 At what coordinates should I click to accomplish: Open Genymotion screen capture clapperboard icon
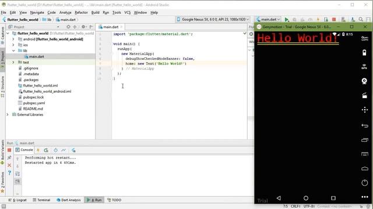(x=364, y=95)
